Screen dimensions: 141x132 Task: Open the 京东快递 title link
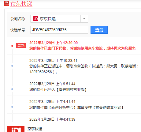pos(21,4)
